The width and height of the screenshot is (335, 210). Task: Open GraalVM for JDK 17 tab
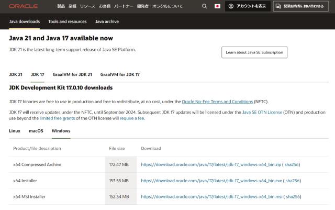click(x=120, y=74)
